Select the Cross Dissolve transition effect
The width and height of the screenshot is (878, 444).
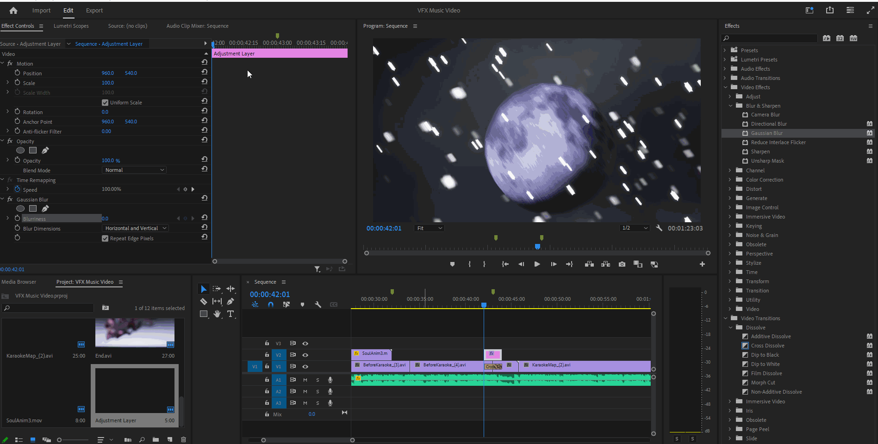point(767,346)
